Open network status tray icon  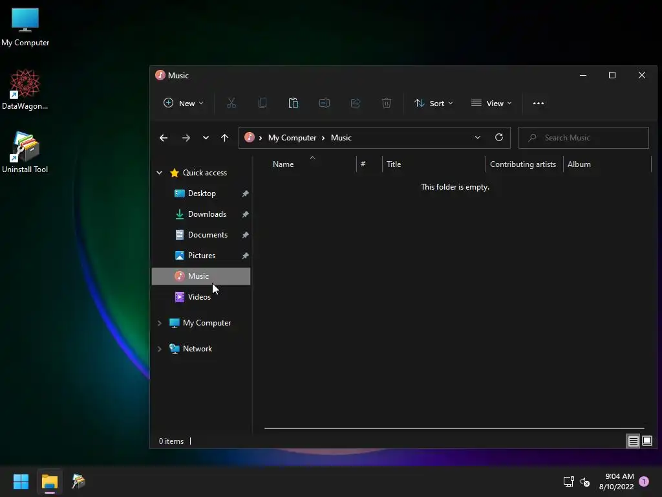[569, 481]
